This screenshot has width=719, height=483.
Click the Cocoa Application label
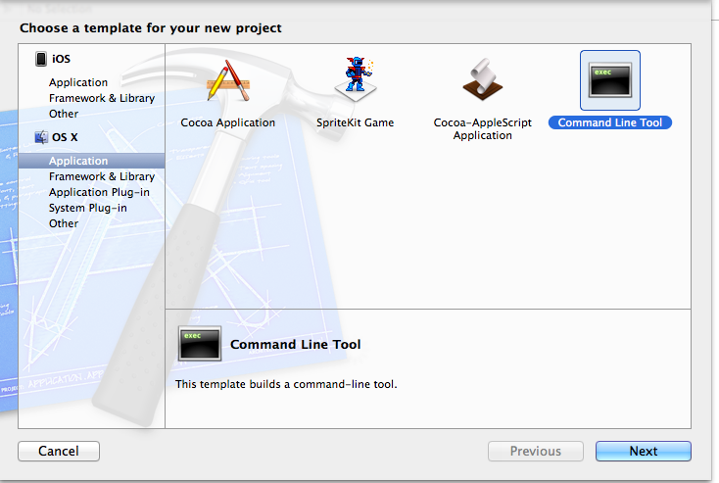[x=228, y=122]
